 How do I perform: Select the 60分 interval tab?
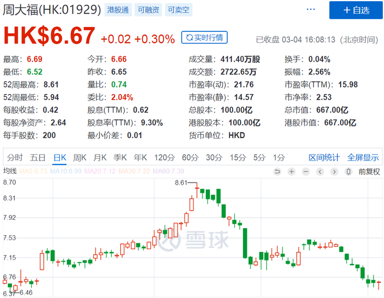190,157
